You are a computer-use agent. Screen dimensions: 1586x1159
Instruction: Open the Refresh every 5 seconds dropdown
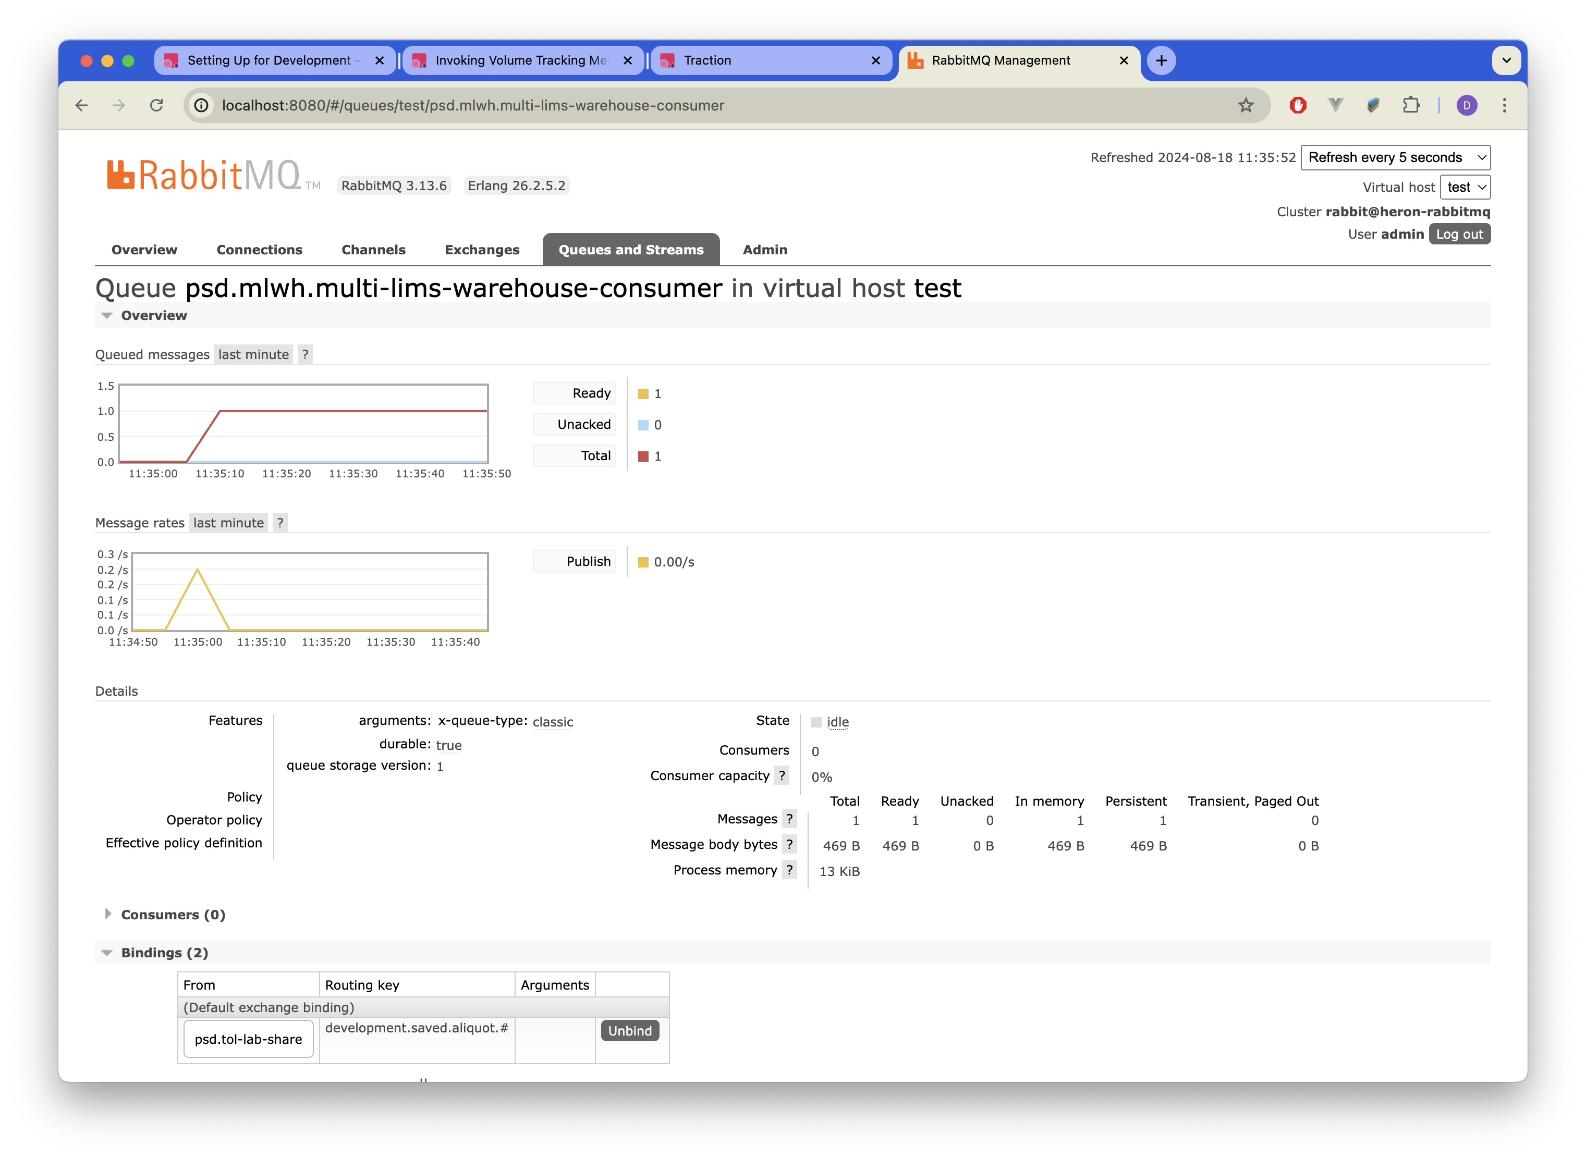1395,157
